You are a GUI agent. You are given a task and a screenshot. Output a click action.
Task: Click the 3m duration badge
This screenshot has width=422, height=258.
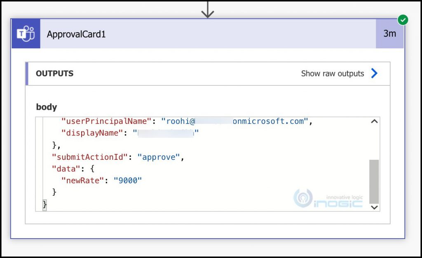point(389,33)
